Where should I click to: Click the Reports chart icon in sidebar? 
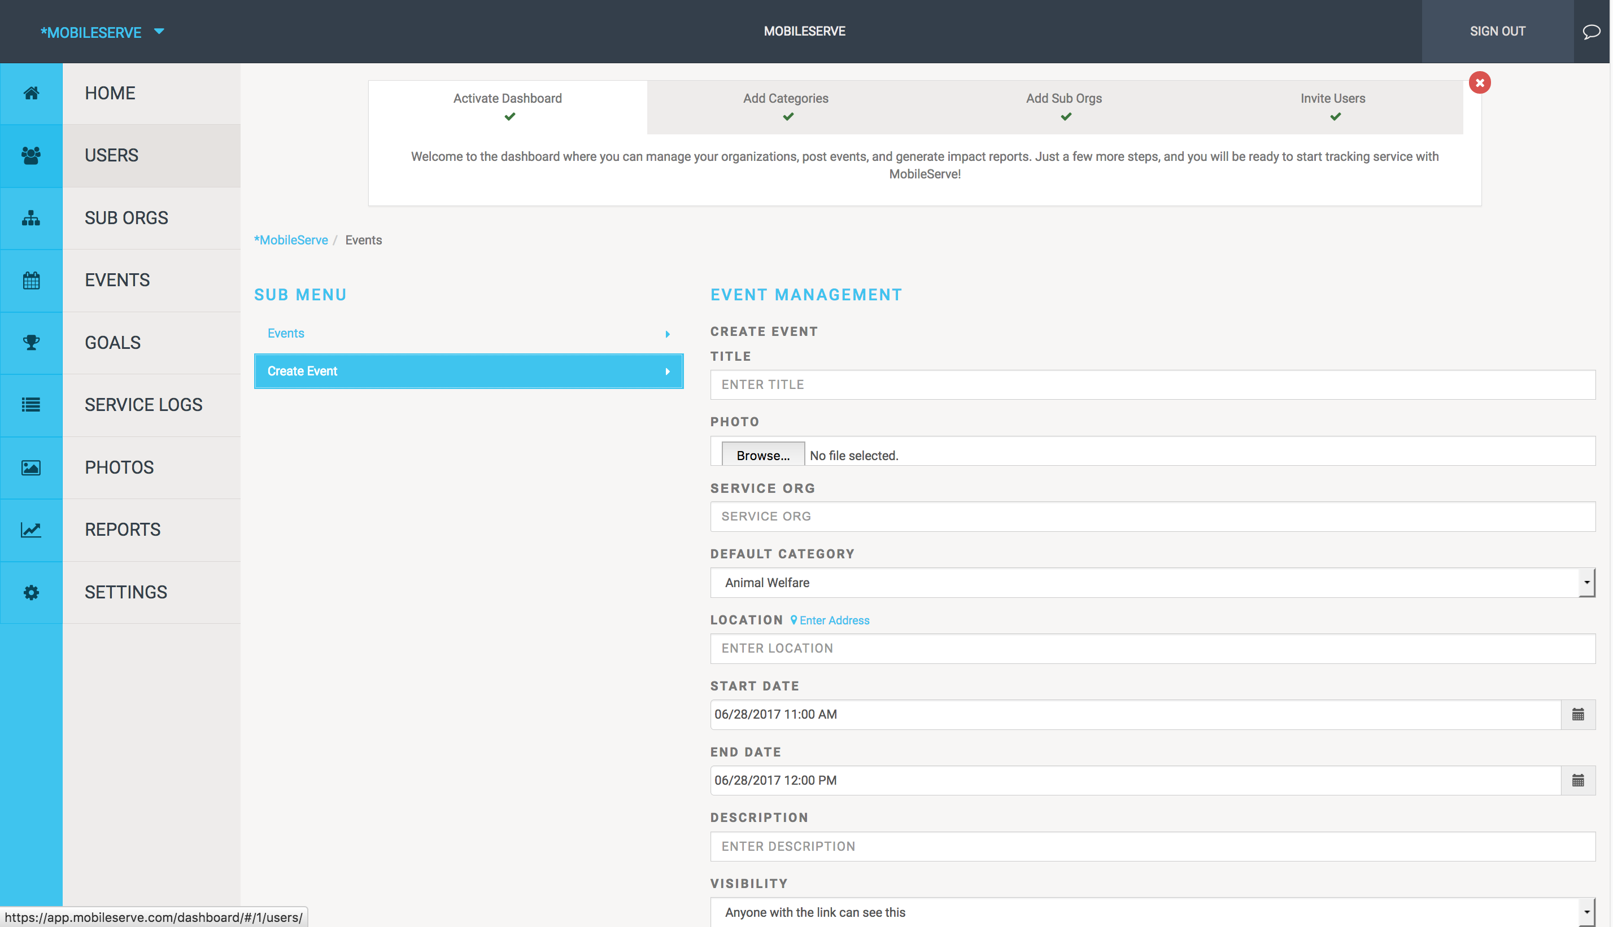(x=31, y=530)
